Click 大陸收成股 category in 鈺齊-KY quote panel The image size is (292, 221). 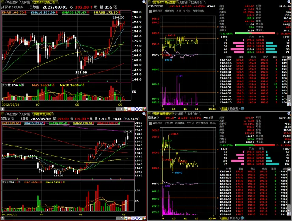coord(198,11)
